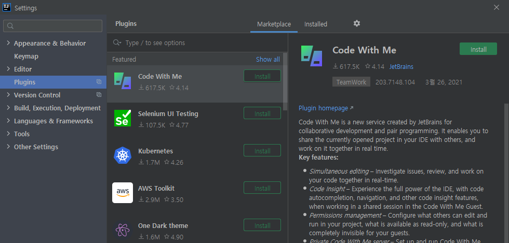Select the Kubernetes plugin name

[155, 151]
